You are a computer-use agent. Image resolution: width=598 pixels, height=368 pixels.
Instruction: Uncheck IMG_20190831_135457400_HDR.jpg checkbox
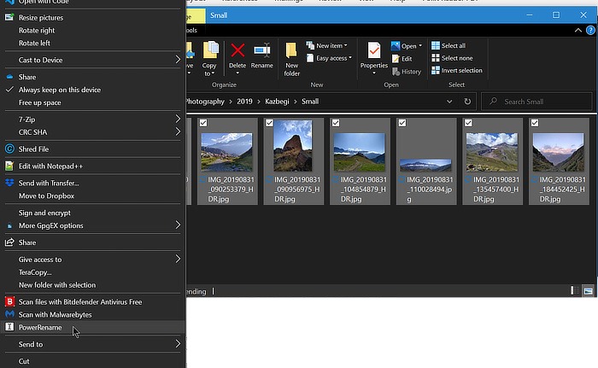(x=468, y=123)
